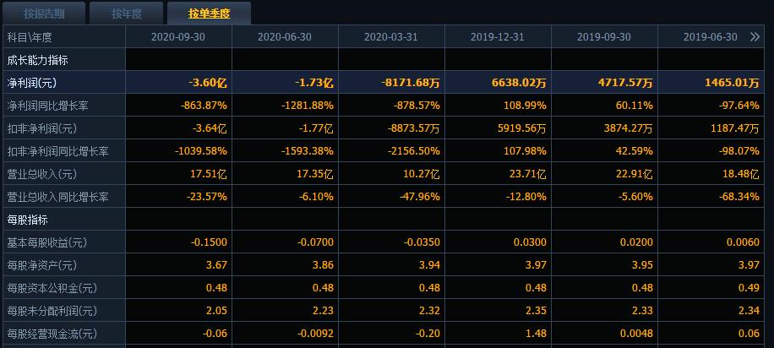Viewport: 774px width, 348px height.
Task: Click the revenue value 17.51亿
Action: click(x=210, y=174)
